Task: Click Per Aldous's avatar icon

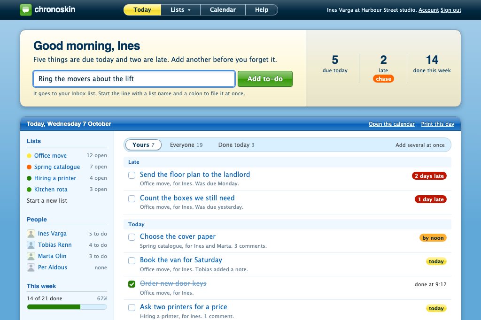Action: [x=31, y=267]
